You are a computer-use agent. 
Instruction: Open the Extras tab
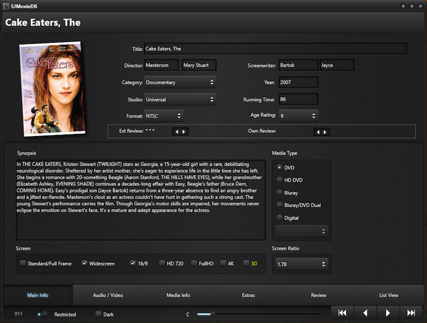[x=248, y=295]
